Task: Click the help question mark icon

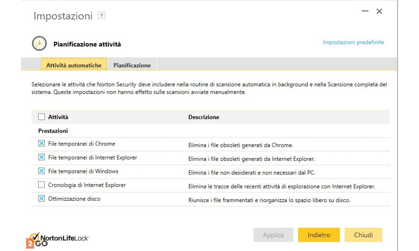Action: (x=102, y=16)
